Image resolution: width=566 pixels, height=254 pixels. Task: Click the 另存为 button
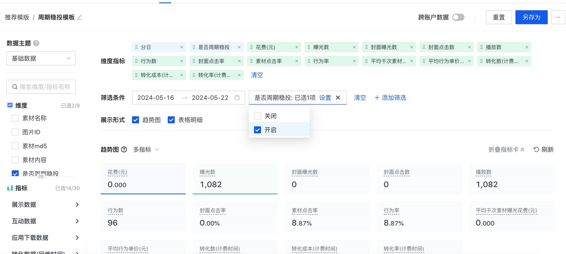[x=532, y=17]
